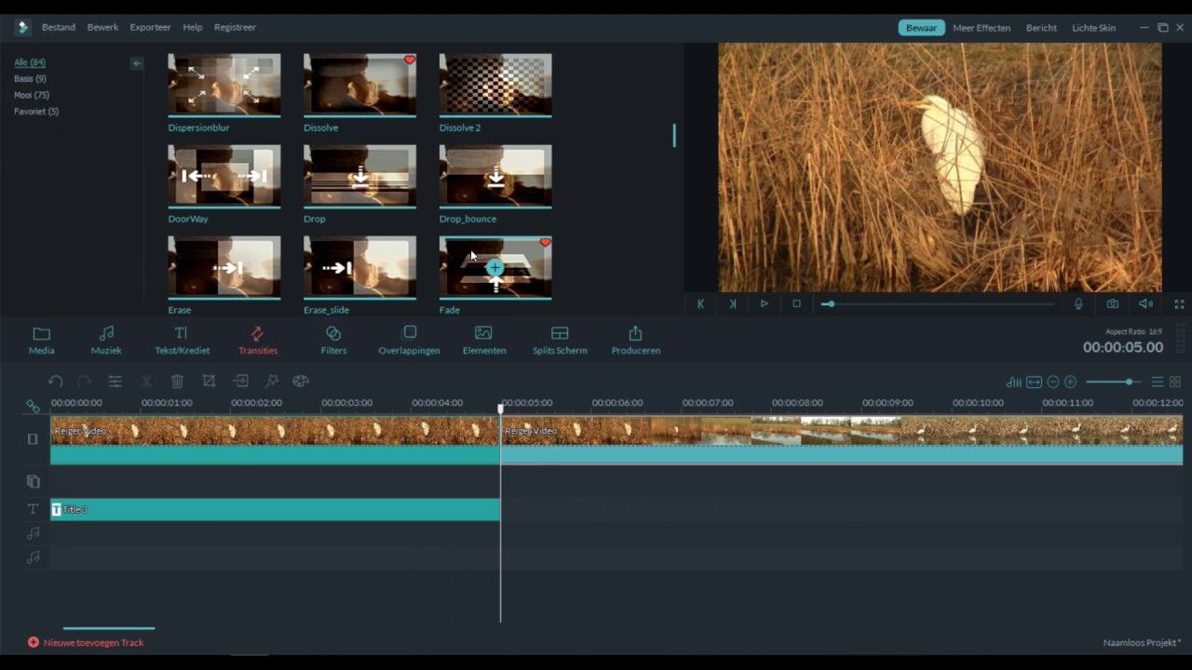Click the timeline zoom slider
Viewport: 1192px width, 670px height.
[1129, 382]
